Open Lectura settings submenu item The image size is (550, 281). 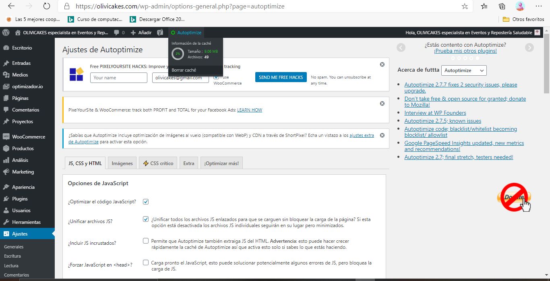pyautogui.click(x=11, y=266)
